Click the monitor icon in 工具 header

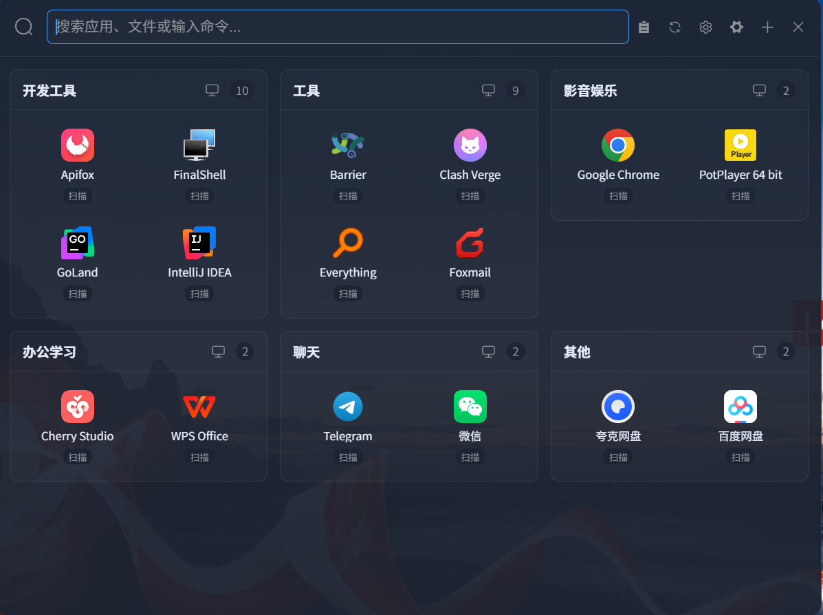(x=489, y=90)
